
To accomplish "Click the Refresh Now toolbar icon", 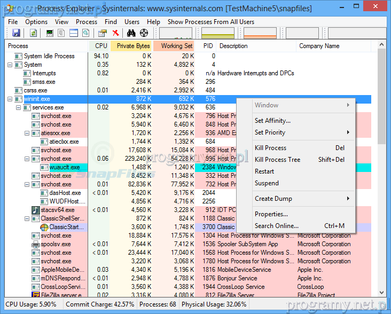I will [33, 33].
